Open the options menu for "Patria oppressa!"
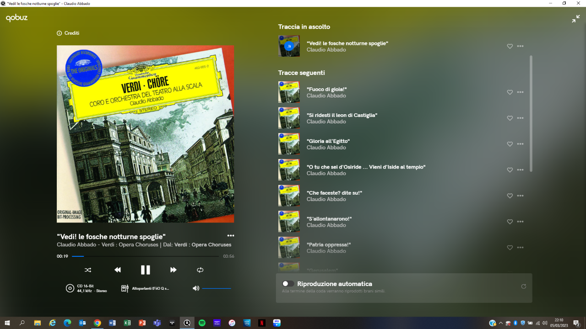Image resolution: width=586 pixels, height=329 pixels. 520,248
